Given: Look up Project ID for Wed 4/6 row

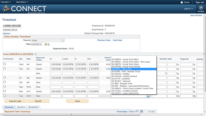Looking at the screenshot, I should point(194,64).
